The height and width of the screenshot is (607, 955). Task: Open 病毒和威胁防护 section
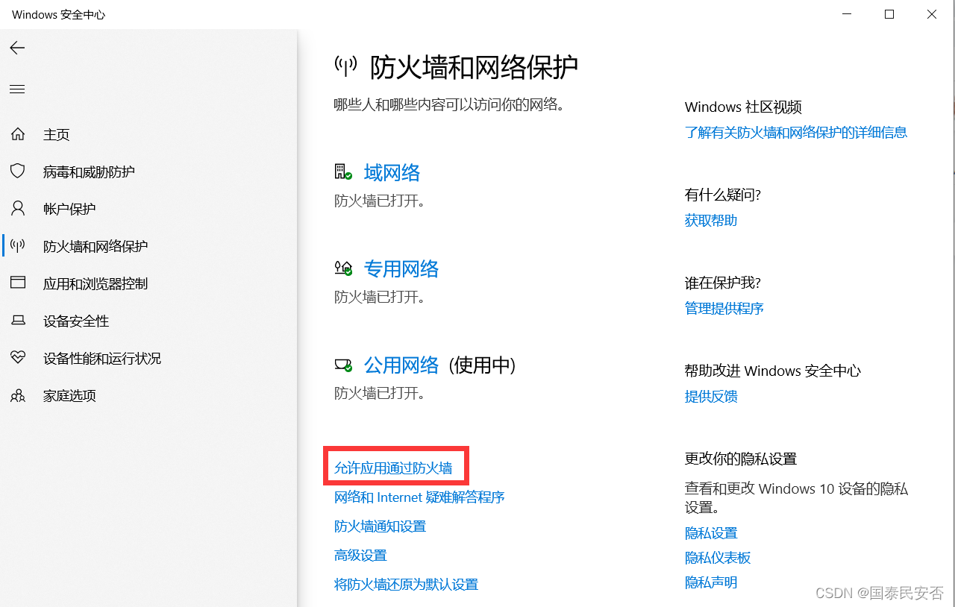[x=89, y=172]
